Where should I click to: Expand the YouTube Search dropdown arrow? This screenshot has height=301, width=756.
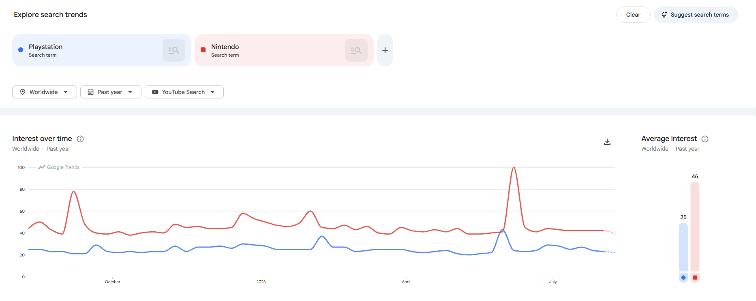tap(212, 92)
